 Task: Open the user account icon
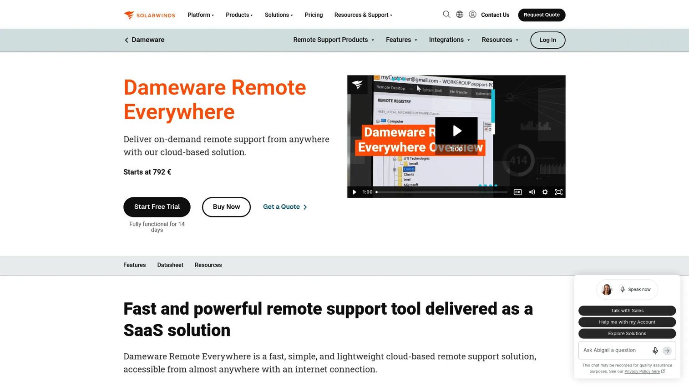(473, 15)
